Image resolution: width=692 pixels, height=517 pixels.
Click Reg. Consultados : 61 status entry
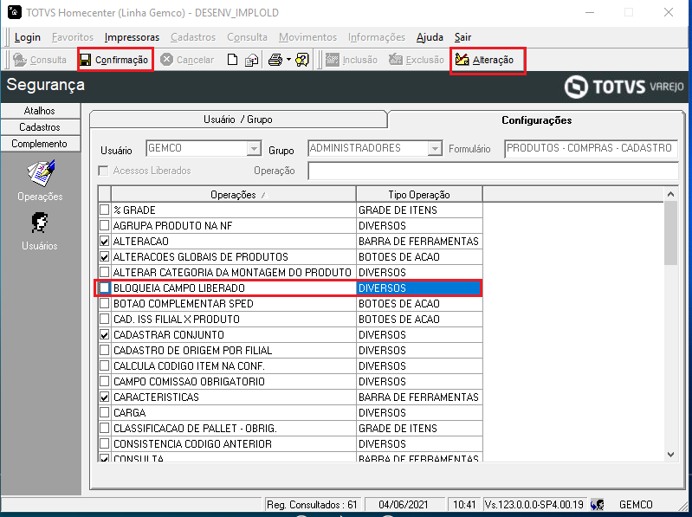(312, 505)
